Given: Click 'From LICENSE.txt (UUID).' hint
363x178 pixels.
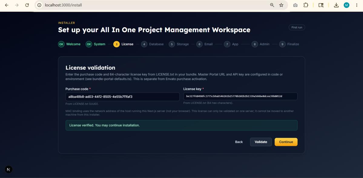Looking at the screenshot, I should (82, 104).
